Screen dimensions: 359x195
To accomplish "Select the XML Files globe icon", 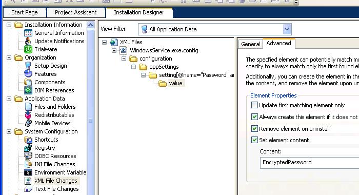I will 114,42.
